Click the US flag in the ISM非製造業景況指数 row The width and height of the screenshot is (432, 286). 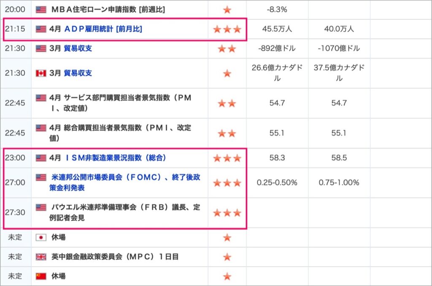click(41, 158)
